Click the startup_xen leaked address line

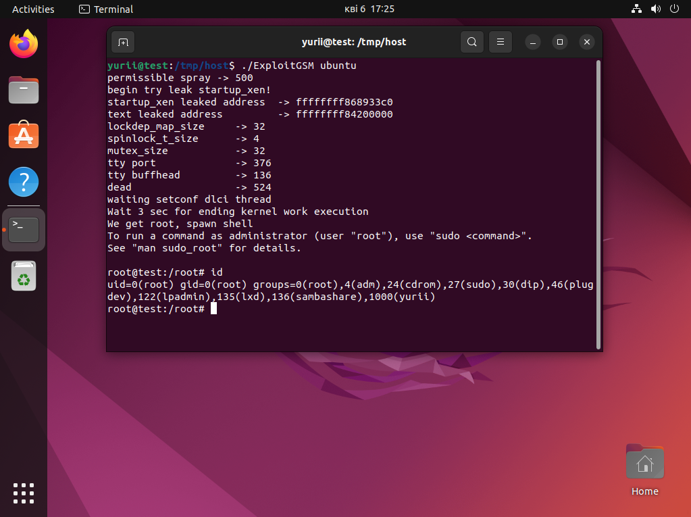250,102
